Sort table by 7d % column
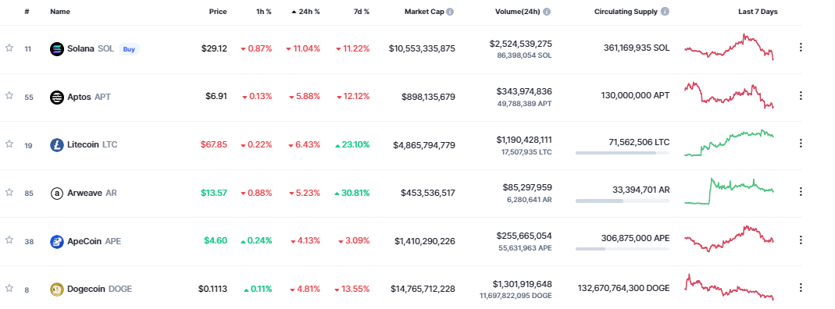Viewport: 835px width, 309px height. tap(359, 12)
